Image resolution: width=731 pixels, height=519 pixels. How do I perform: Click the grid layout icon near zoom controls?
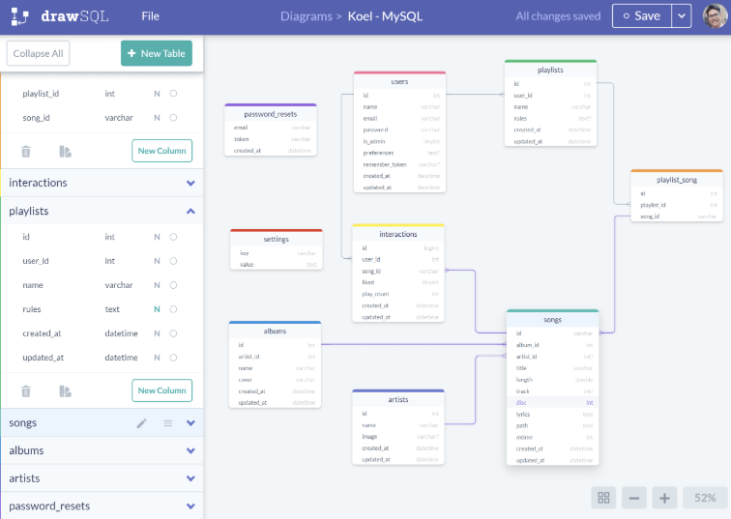(x=603, y=498)
